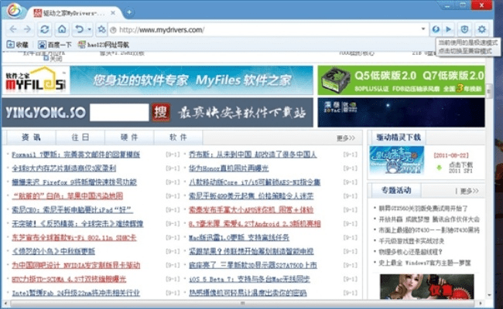The width and height of the screenshot is (503, 309).
Task: Click the red 搜 search button
Action: pyautogui.click(x=161, y=112)
